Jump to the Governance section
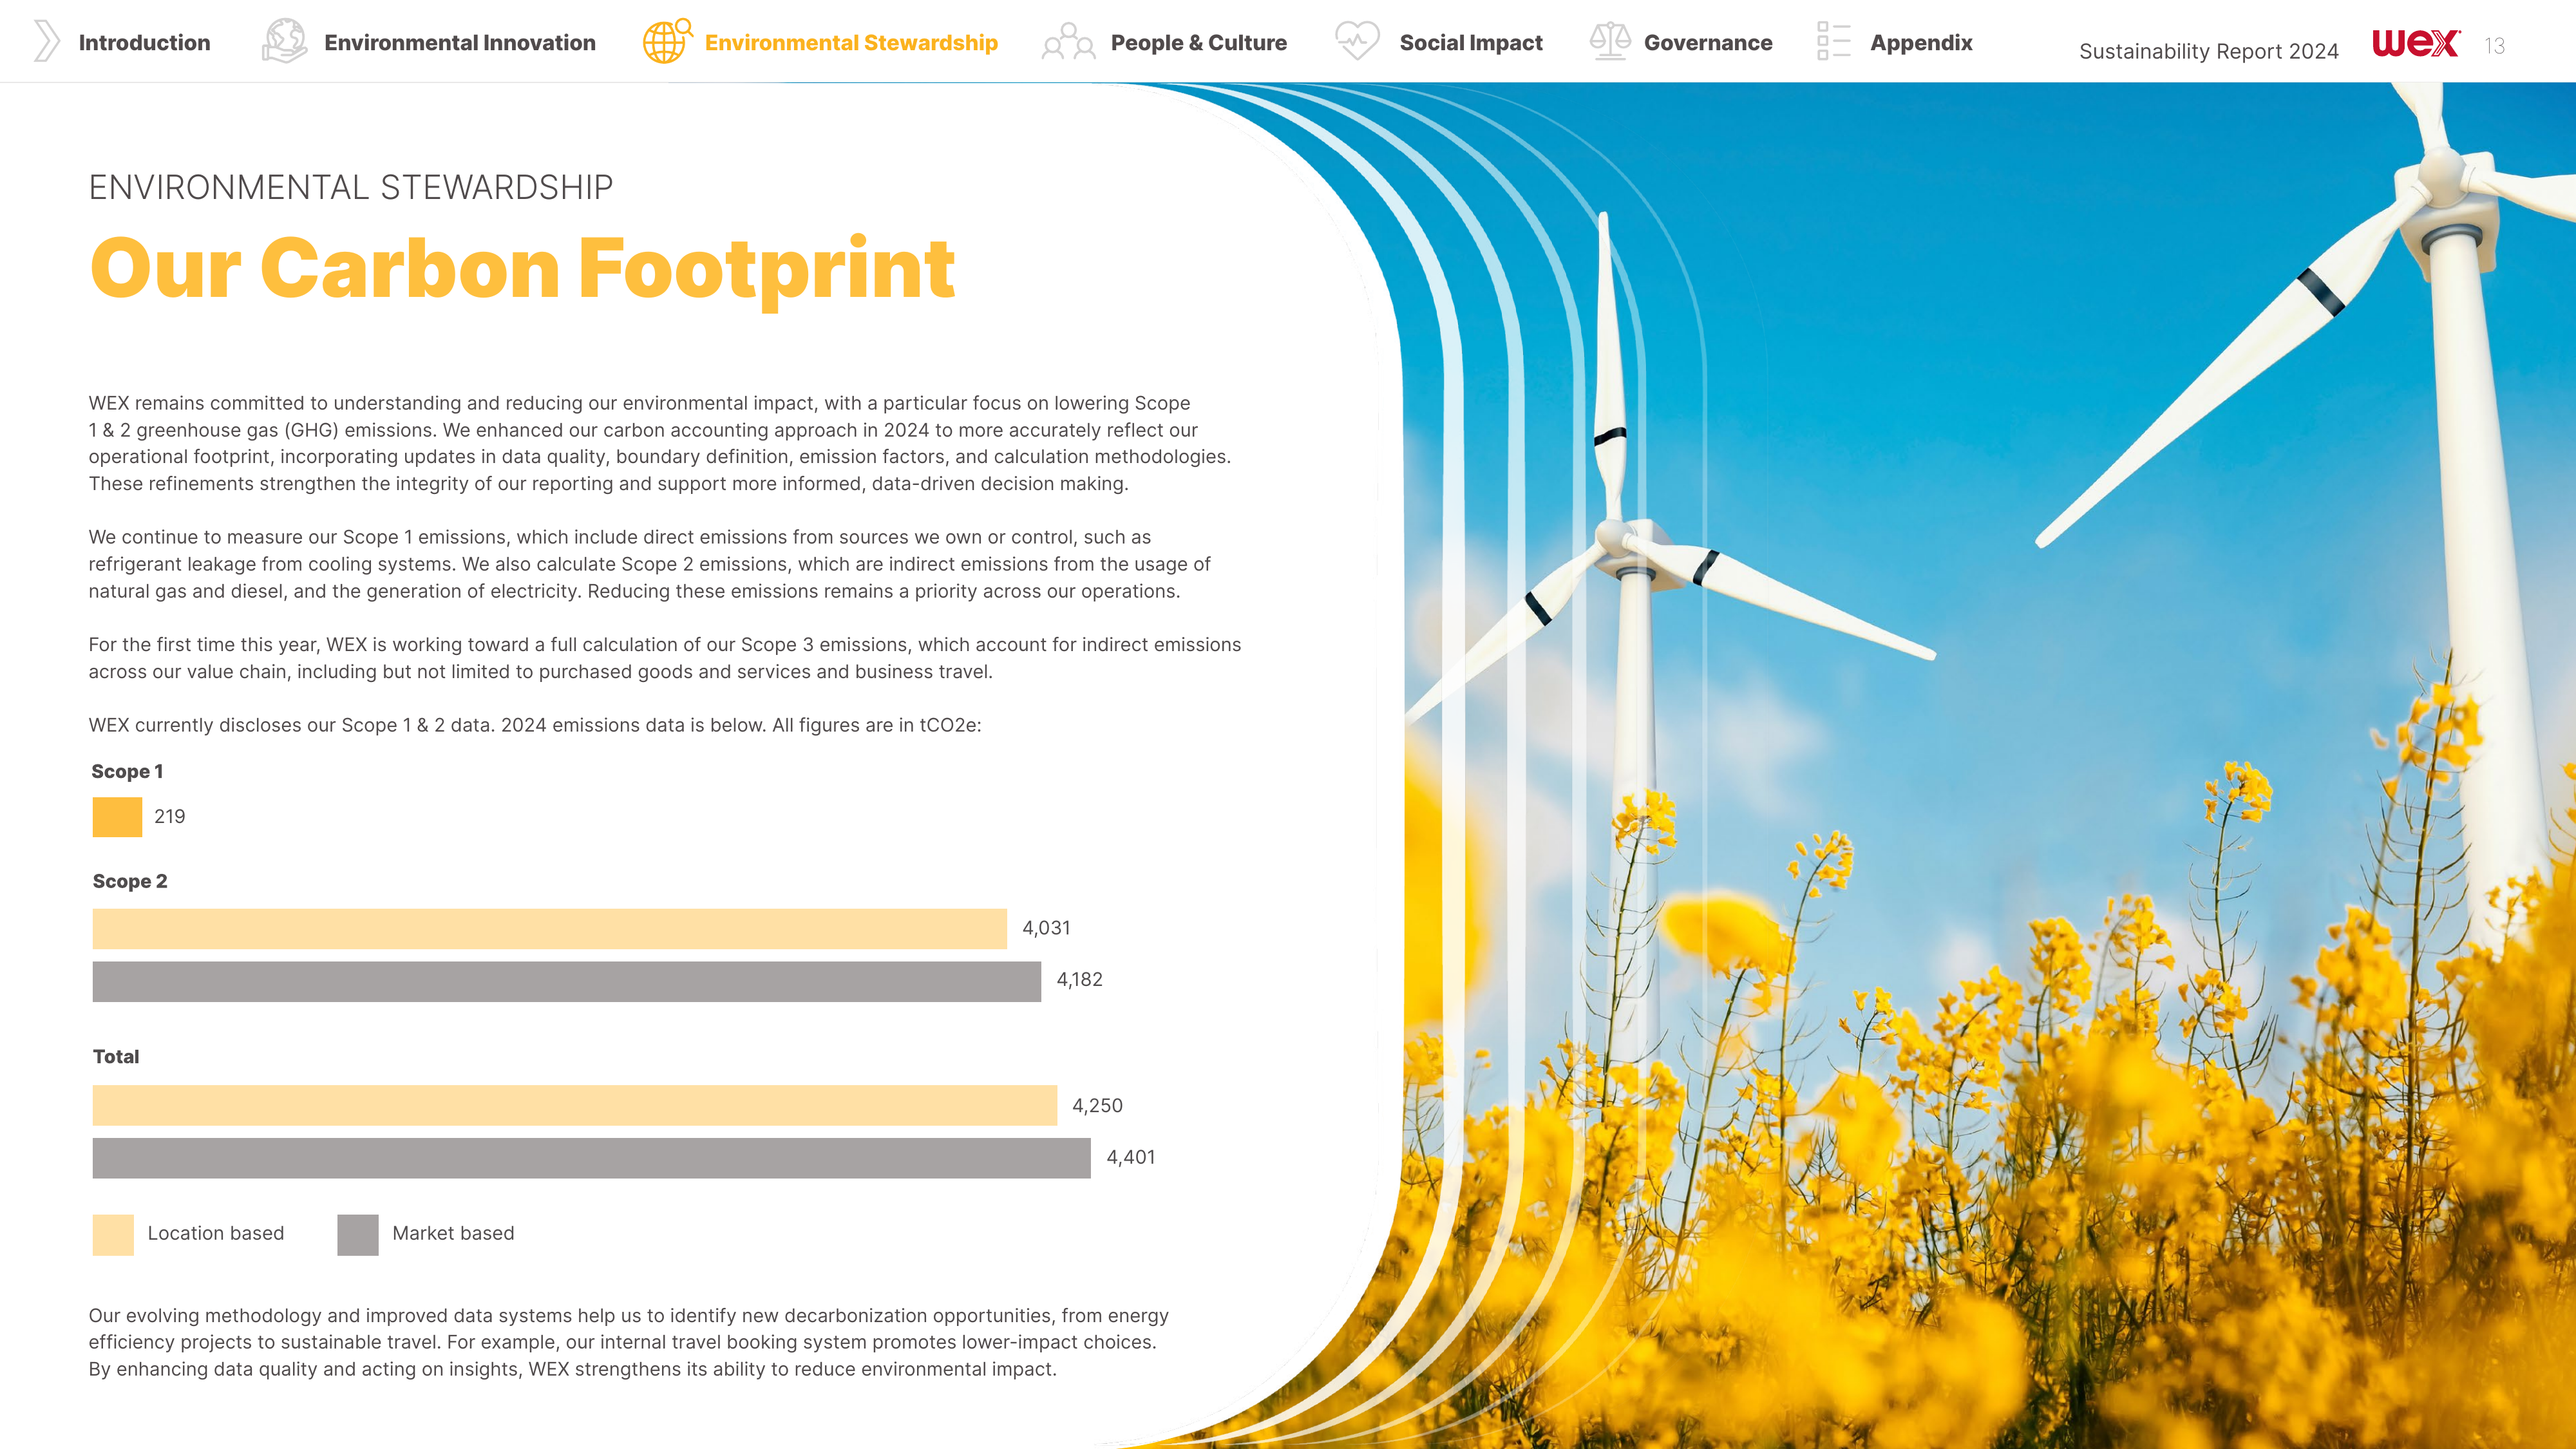This screenshot has width=2576, height=1449. click(x=1708, y=43)
